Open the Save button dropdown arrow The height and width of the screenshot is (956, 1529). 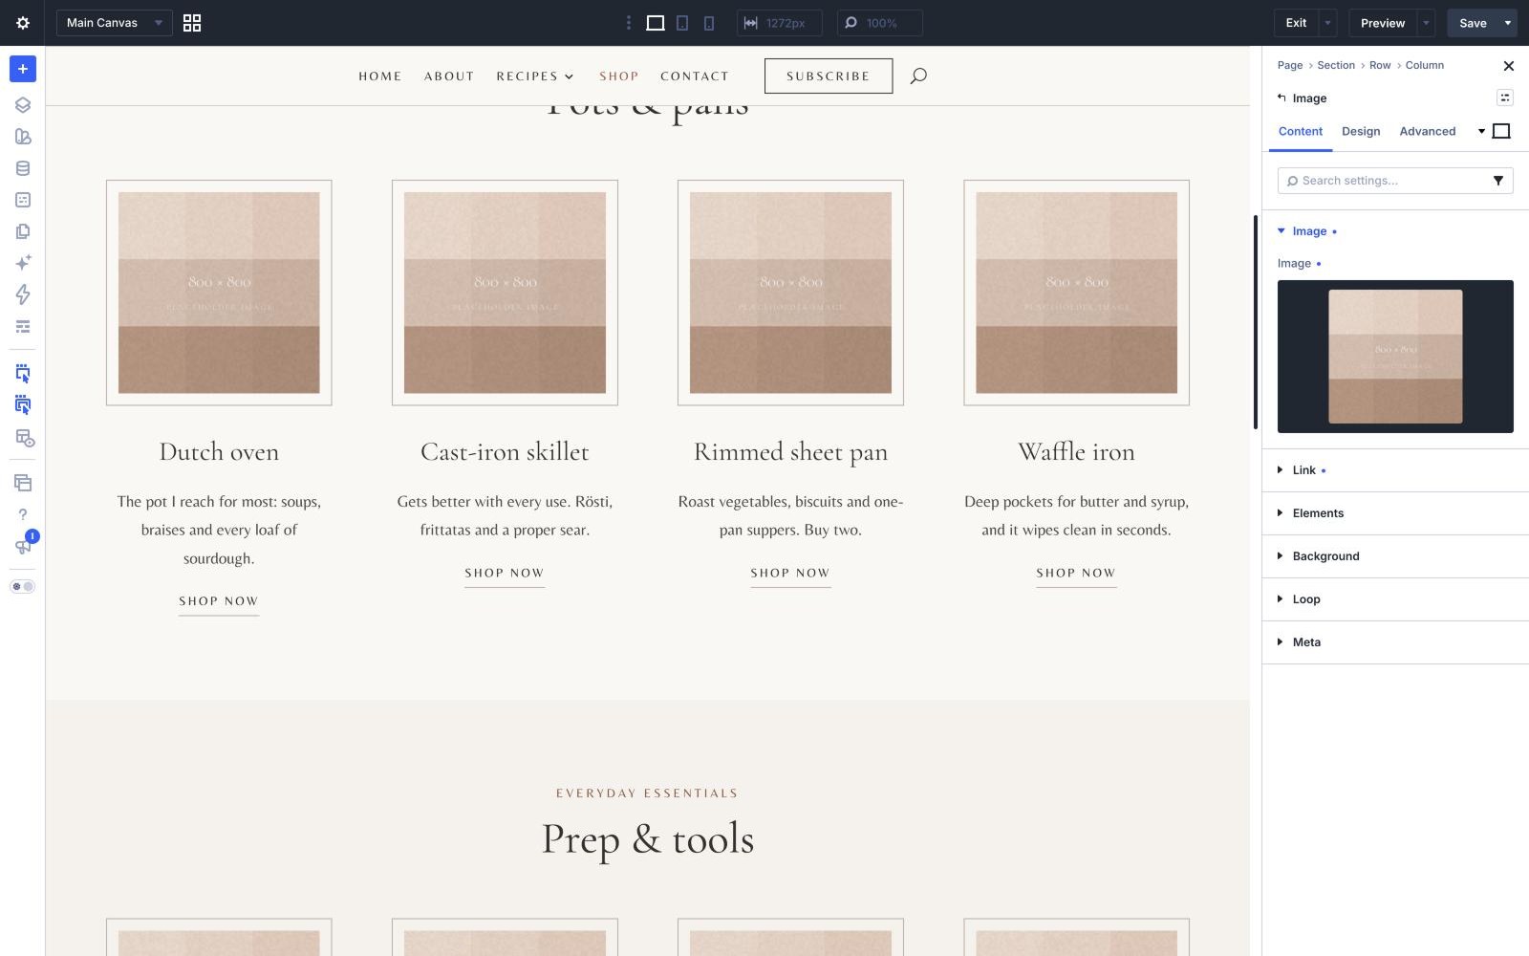coord(1508,23)
